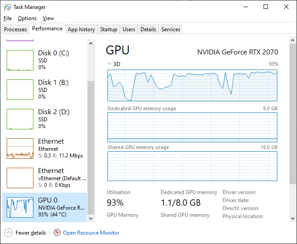Click the Fewer details collapse arrow icon
The height and width of the screenshot is (244, 297).
(x=8, y=232)
